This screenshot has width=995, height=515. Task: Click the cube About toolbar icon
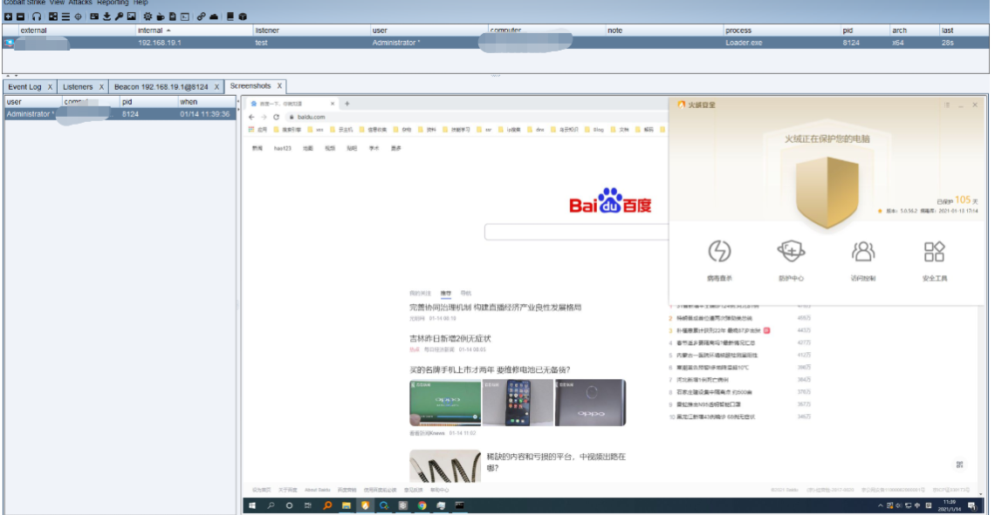click(243, 17)
